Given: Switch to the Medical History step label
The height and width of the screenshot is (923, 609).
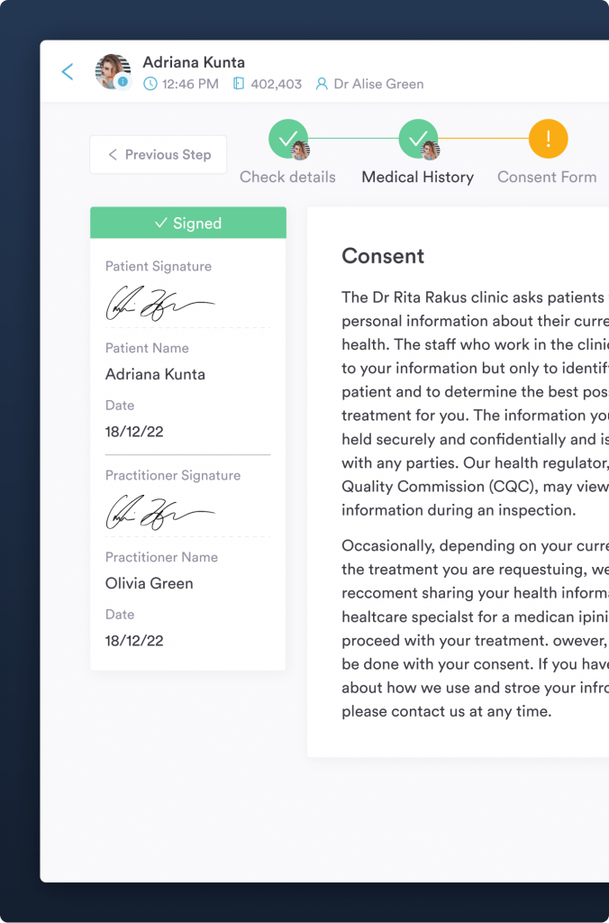Looking at the screenshot, I should click(417, 177).
